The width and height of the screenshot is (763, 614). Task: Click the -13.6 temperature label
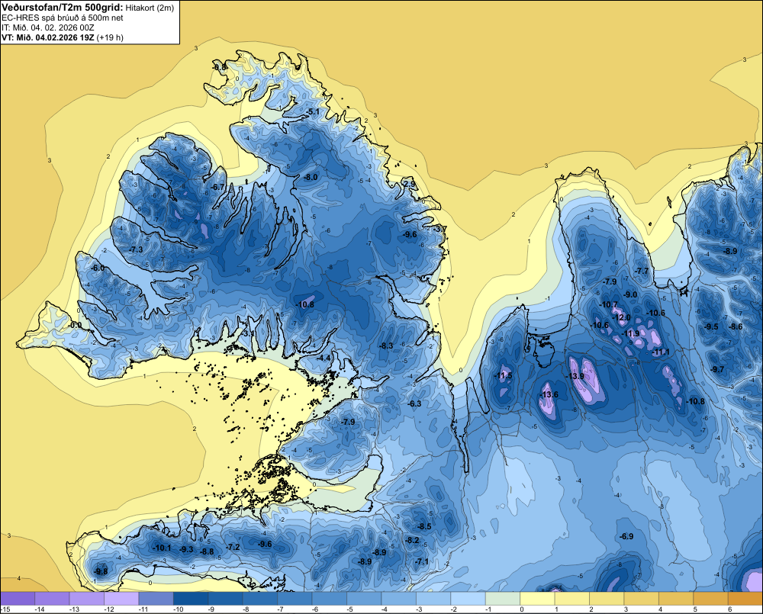point(549,394)
